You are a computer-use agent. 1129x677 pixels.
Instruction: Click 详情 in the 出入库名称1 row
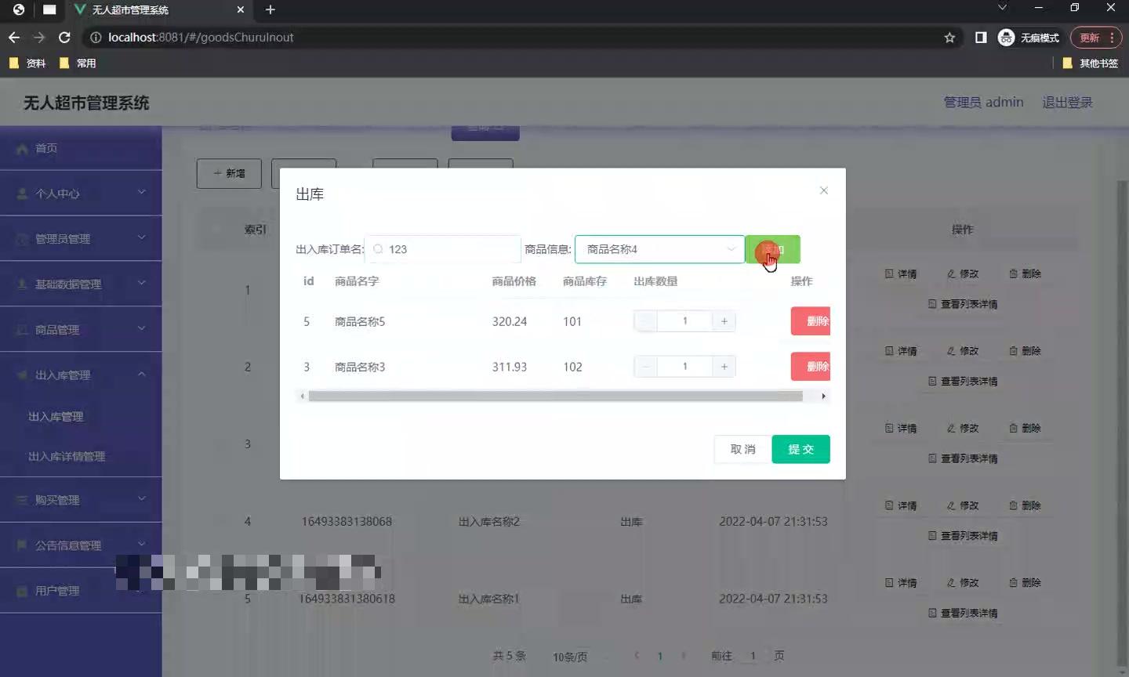[901, 583]
